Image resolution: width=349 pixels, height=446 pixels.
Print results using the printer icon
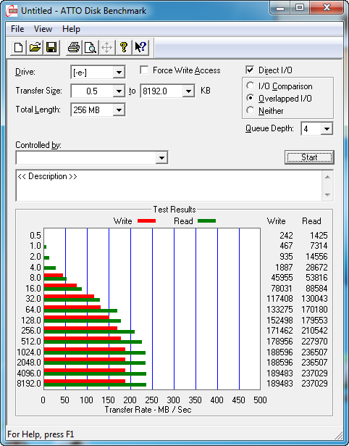point(74,47)
